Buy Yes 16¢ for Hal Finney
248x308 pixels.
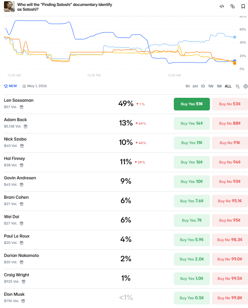coord(192,162)
